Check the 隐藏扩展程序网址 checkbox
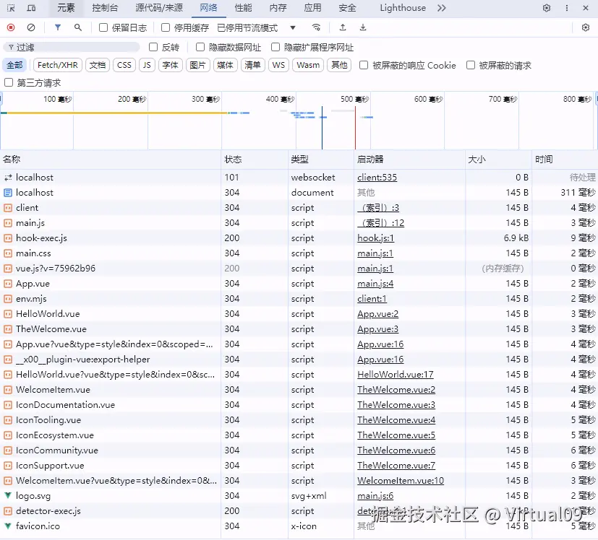598x540 pixels. coord(275,47)
